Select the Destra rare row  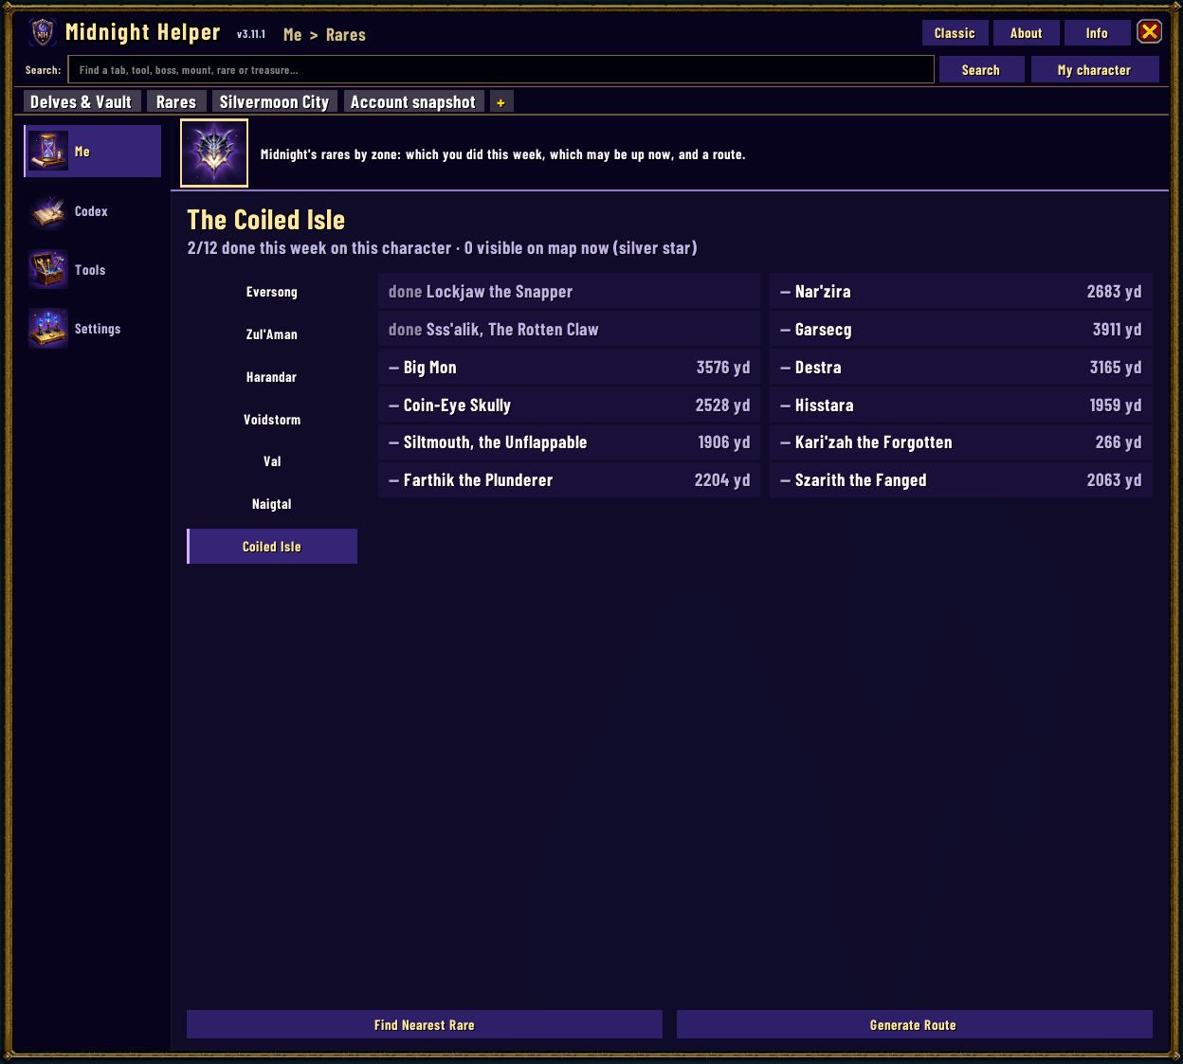(x=961, y=368)
